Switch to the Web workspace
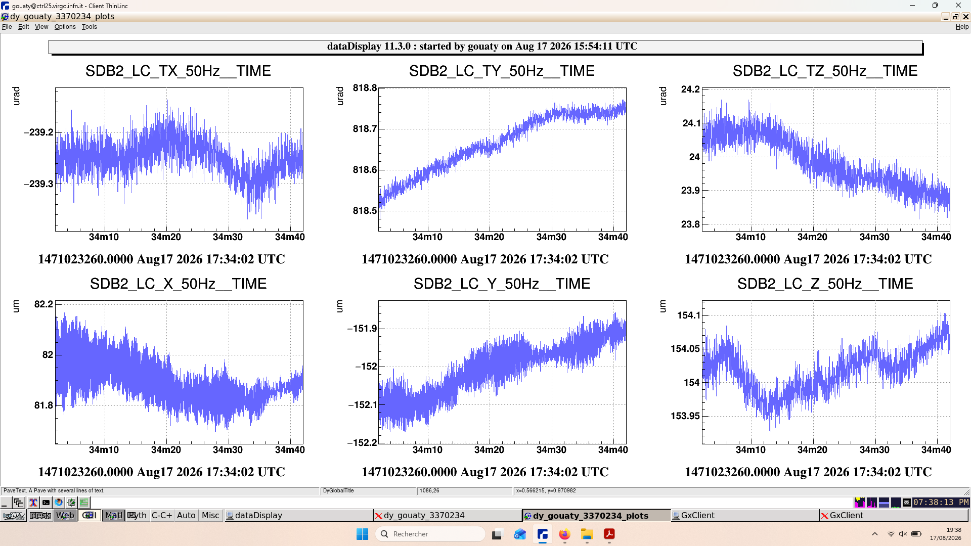Image resolution: width=971 pixels, height=546 pixels. pos(65,516)
